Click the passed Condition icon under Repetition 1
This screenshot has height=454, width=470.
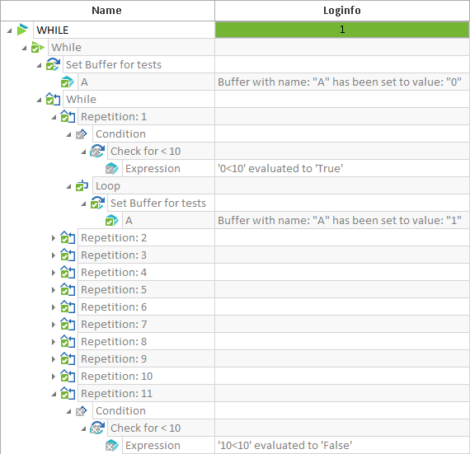click(x=82, y=133)
